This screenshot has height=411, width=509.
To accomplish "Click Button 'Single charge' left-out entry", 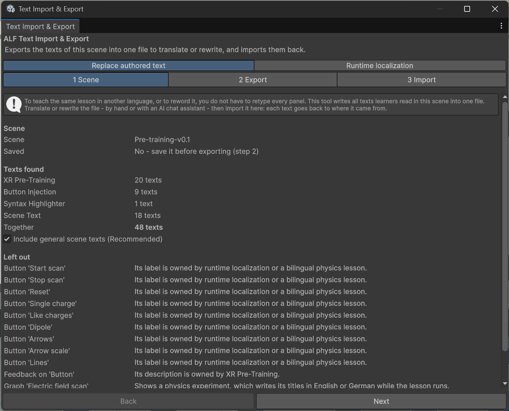I will click(40, 304).
